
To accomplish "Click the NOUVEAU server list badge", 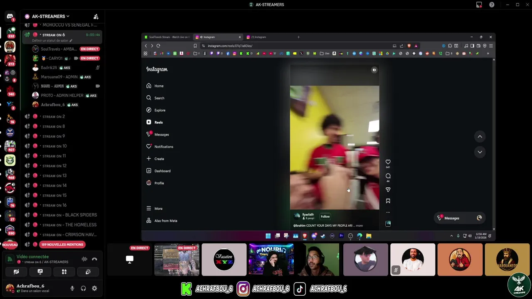I will [x=10, y=245].
